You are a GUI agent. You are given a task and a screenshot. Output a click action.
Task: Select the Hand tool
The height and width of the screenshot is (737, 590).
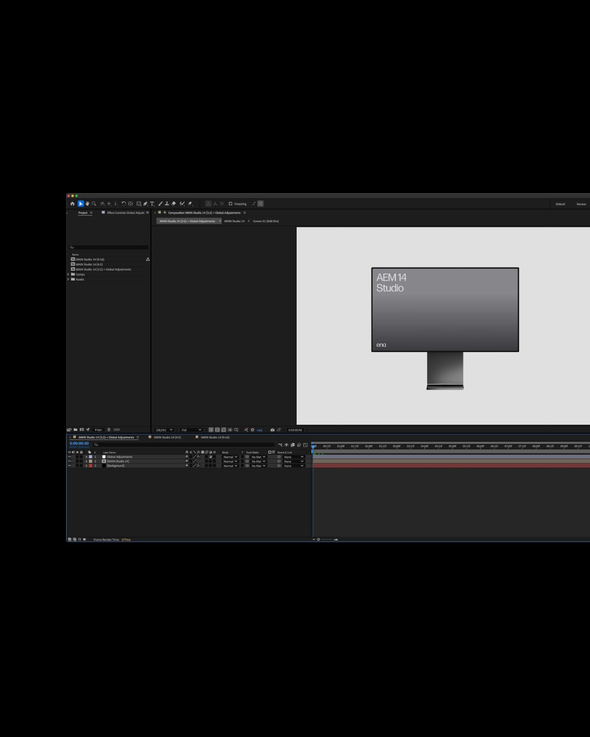pos(87,204)
